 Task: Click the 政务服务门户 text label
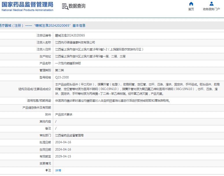coord(212,9)
